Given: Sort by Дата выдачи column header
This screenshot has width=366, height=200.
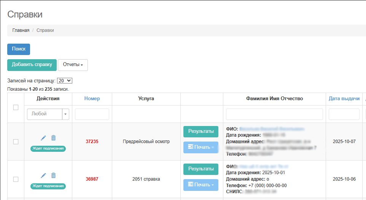Looking at the screenshot, I should tap(344, 99).
